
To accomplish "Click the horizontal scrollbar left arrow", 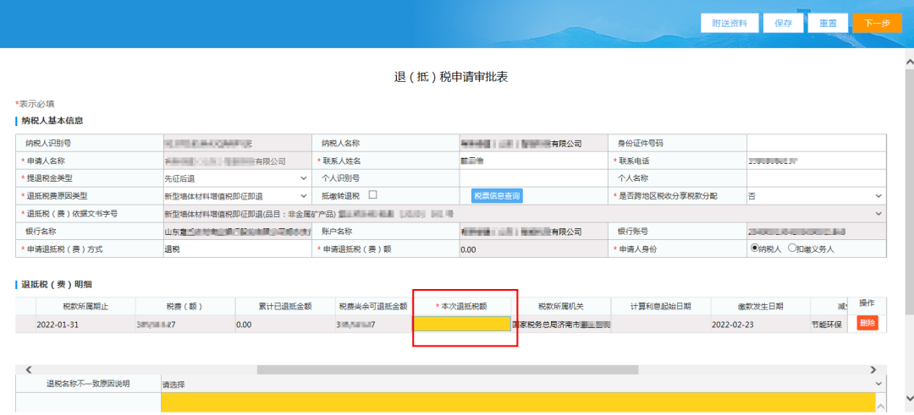I will (29, 369).
